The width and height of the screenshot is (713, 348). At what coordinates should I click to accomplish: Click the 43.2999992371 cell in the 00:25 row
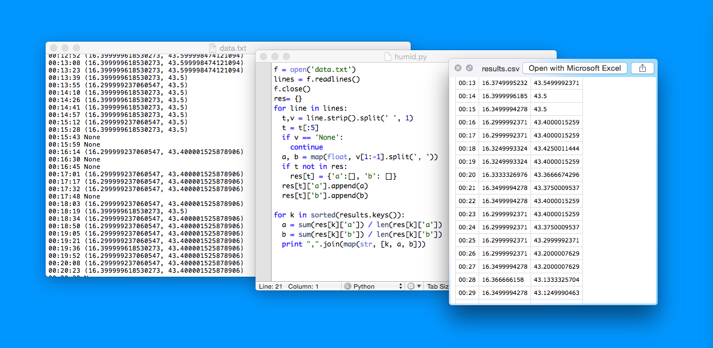[x=557, y=241]
